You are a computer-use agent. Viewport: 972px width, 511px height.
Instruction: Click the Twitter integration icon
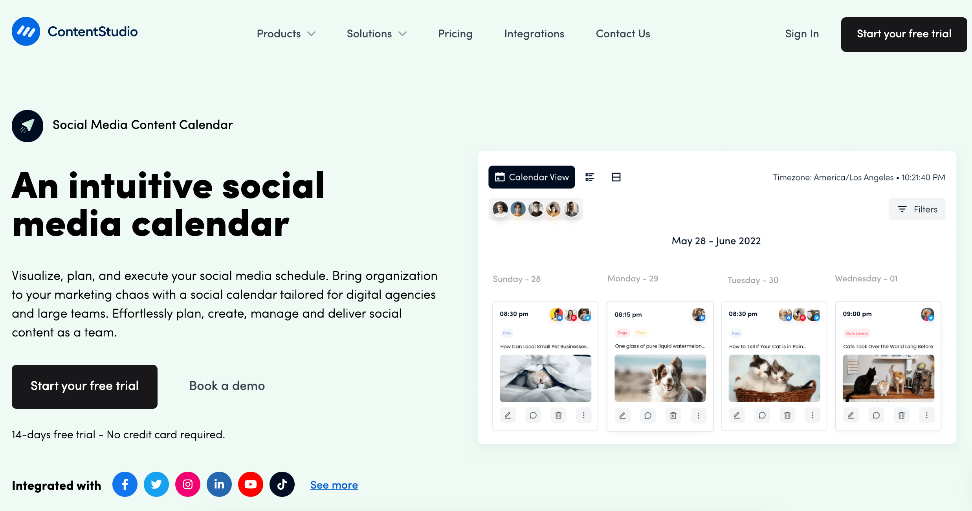(156, 485)
